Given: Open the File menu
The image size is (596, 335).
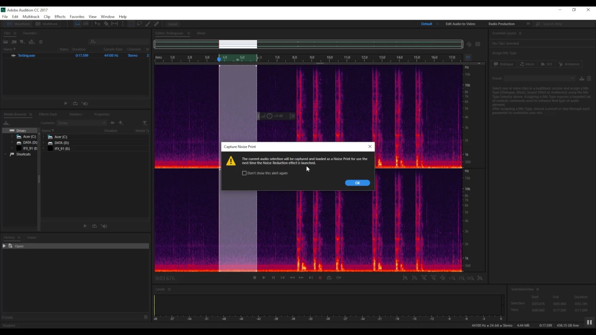Looking at the screenshot, I should 5,17.
